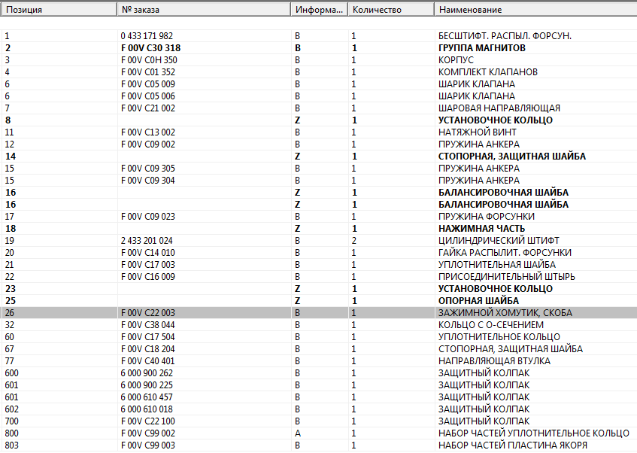The height and width of the screenshot is (453, 637).
Task: Click order number F 00V C05 009
Action: (x=147, y=84)
